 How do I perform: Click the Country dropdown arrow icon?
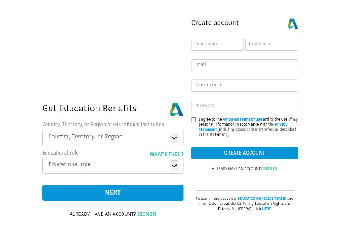(x=174, y=138)
